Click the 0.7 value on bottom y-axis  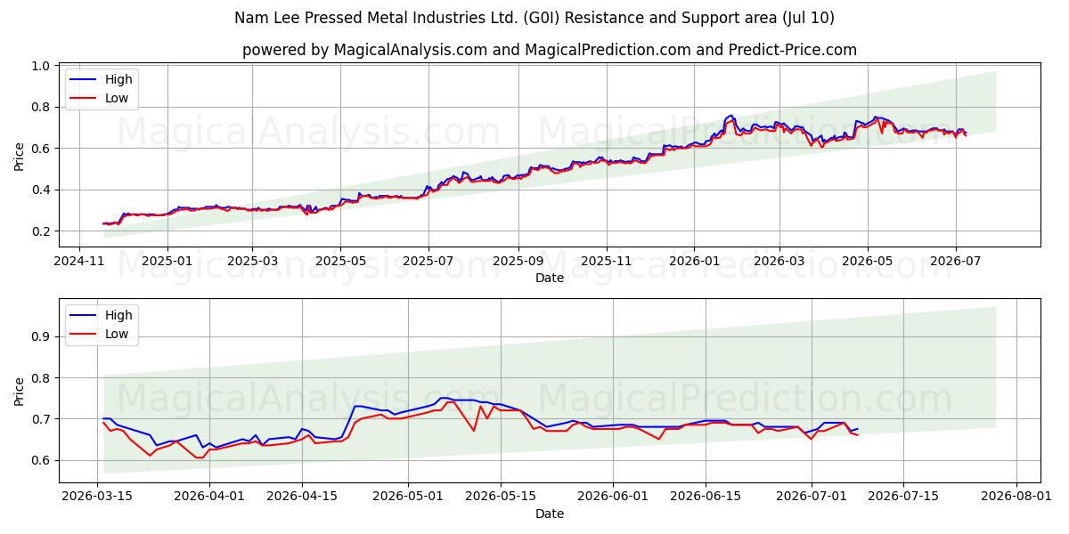[41, 419]
